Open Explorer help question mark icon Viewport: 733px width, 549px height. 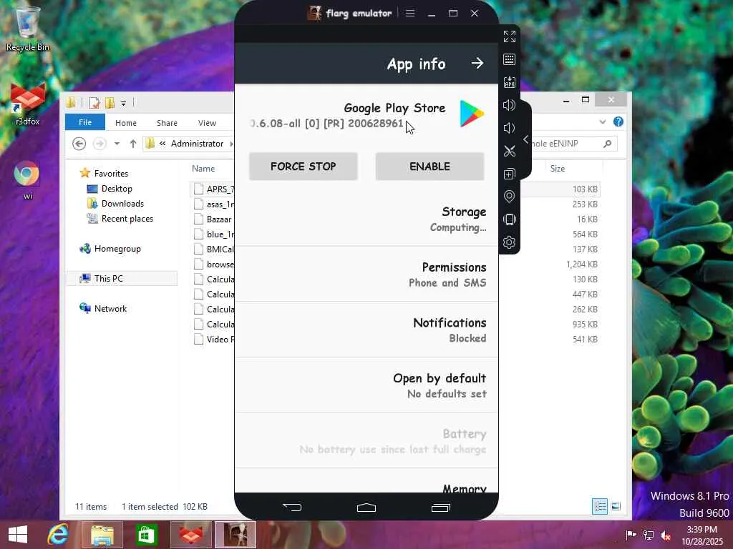coord(618,122)
